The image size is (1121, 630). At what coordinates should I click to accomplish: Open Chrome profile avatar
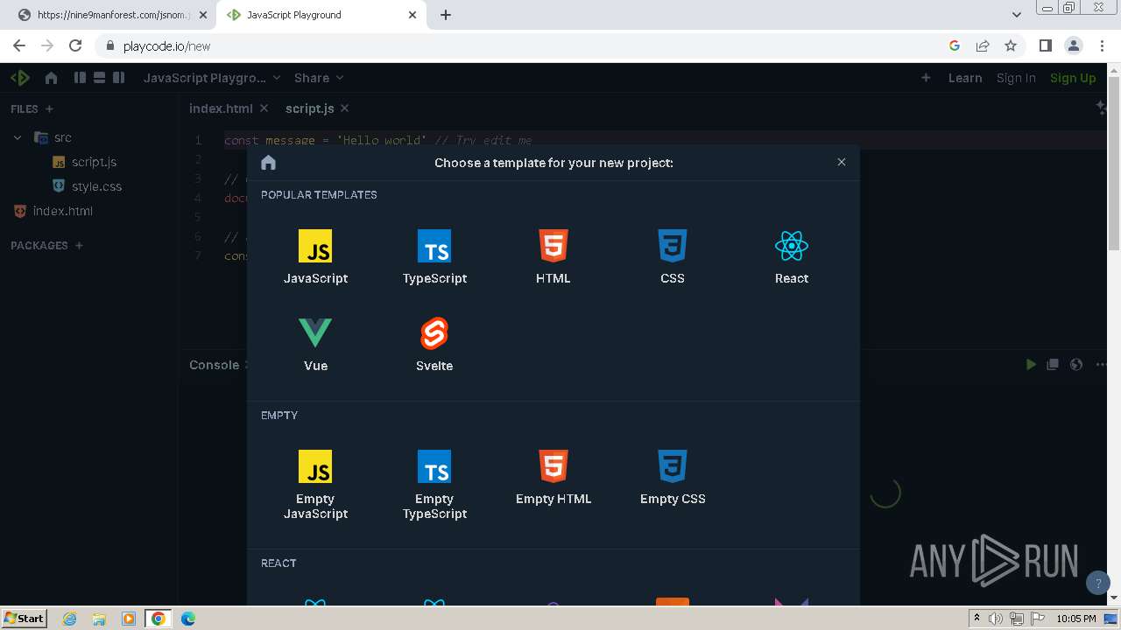(x=1073, y=45)
